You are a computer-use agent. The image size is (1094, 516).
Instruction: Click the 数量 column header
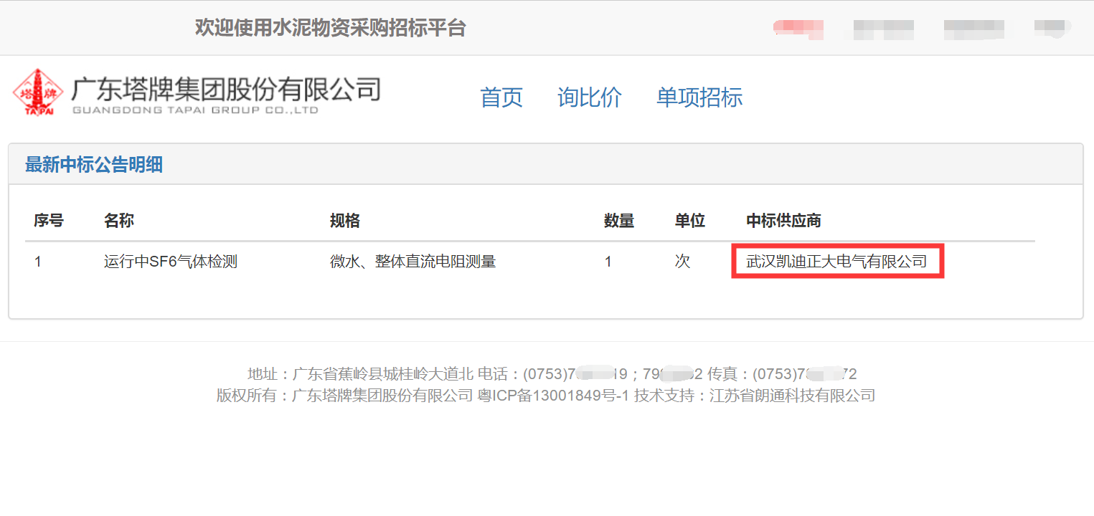click(619, 221)
